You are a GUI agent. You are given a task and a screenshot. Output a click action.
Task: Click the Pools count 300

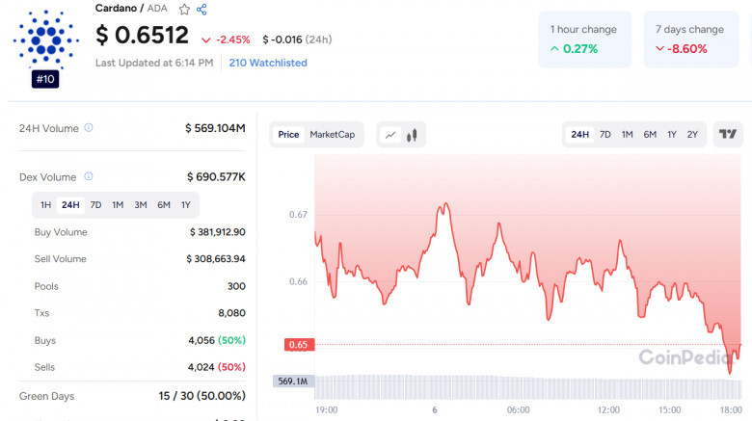pos(236,286)
